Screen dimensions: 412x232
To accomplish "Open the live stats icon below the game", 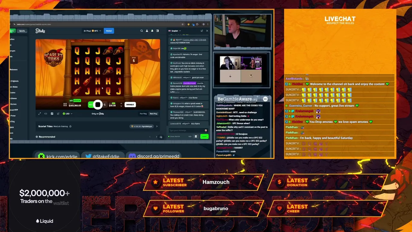I will (x=52, y=113).
